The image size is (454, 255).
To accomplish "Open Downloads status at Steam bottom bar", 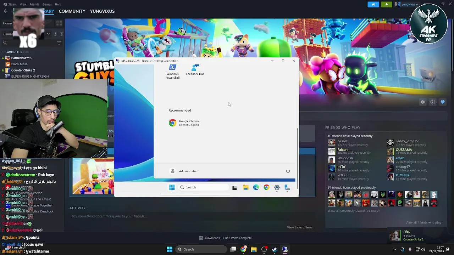I will click(x=225, y=238).
